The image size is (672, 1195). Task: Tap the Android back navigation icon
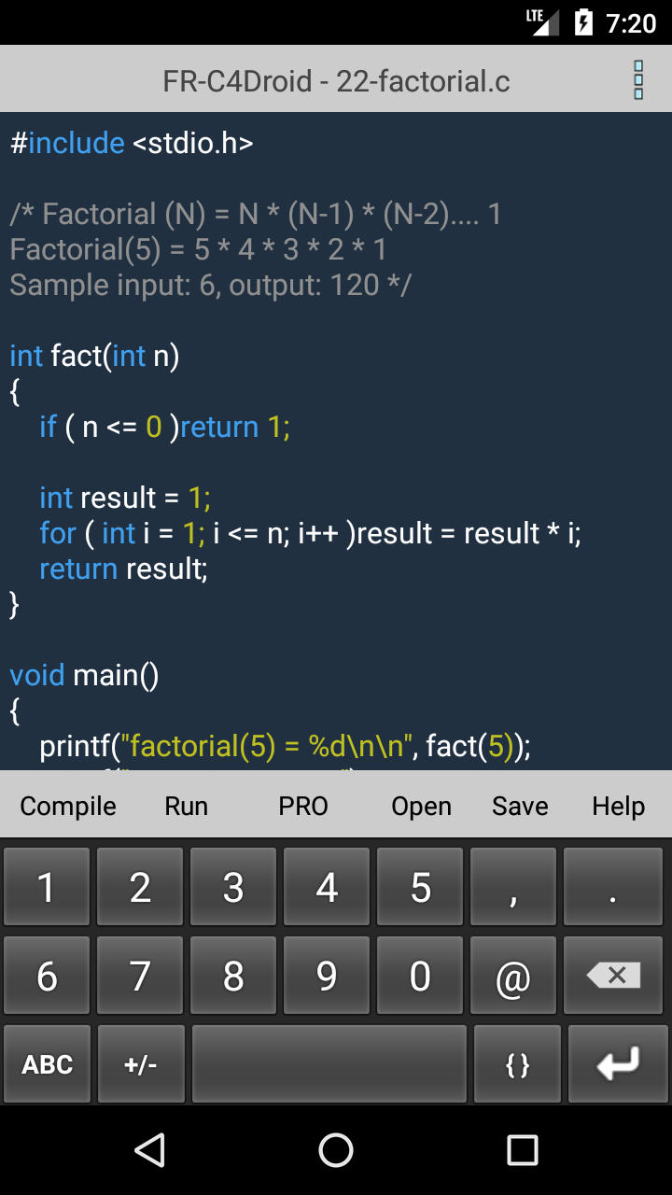[x=150, y=1150]
